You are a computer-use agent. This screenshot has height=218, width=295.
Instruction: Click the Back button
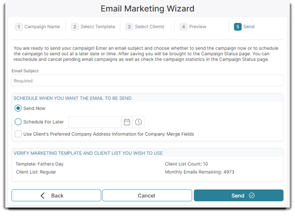[56, 195]
